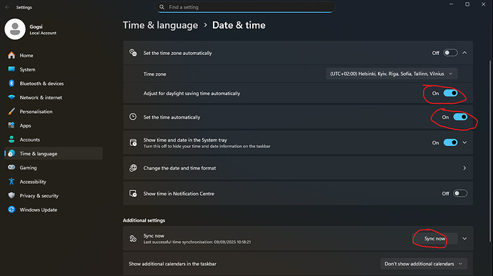Image resolution: width=493 pixels, height=276 pixels.
Task: Click the Accessibility figure icon in sidebar
Action: (x=11, y=182)
